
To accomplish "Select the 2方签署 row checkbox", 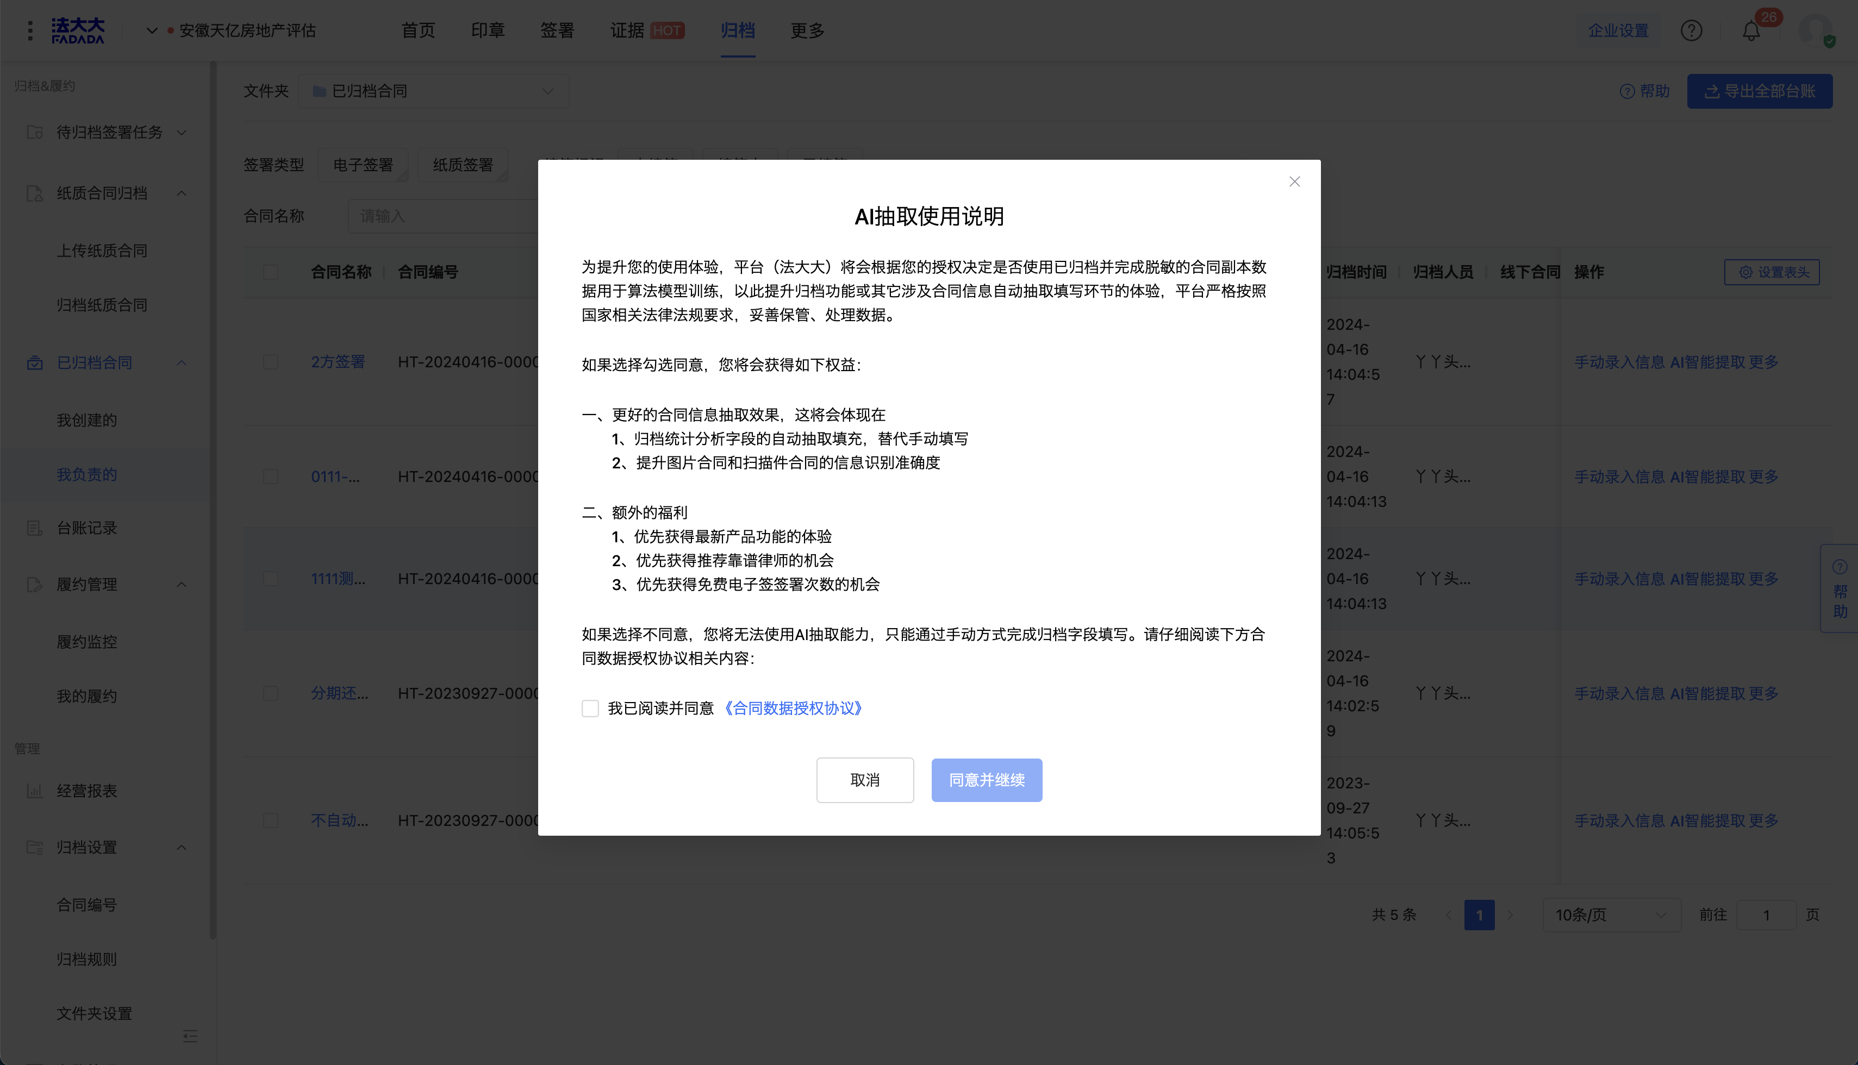I will click(x=271, y=362).
